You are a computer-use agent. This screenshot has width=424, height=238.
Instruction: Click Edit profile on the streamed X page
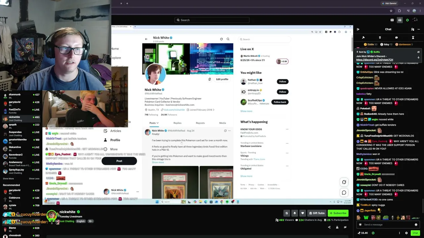pyautogui.click(x=222, y=79)
